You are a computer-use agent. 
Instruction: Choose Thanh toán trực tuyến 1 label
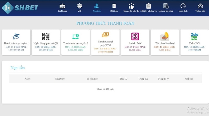(x=16, y=43)
